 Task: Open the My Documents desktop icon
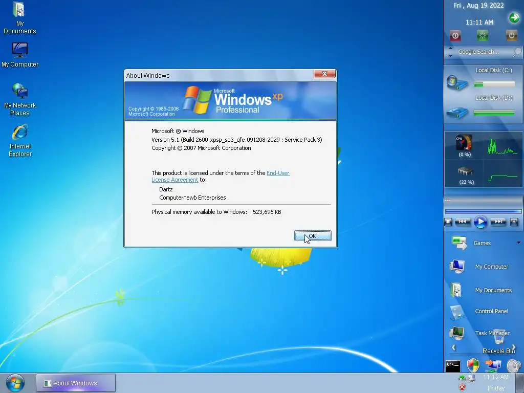point(20,18)
